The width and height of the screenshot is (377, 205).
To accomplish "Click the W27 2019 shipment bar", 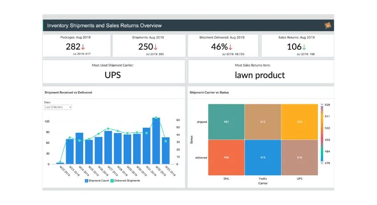I will 108,148.
